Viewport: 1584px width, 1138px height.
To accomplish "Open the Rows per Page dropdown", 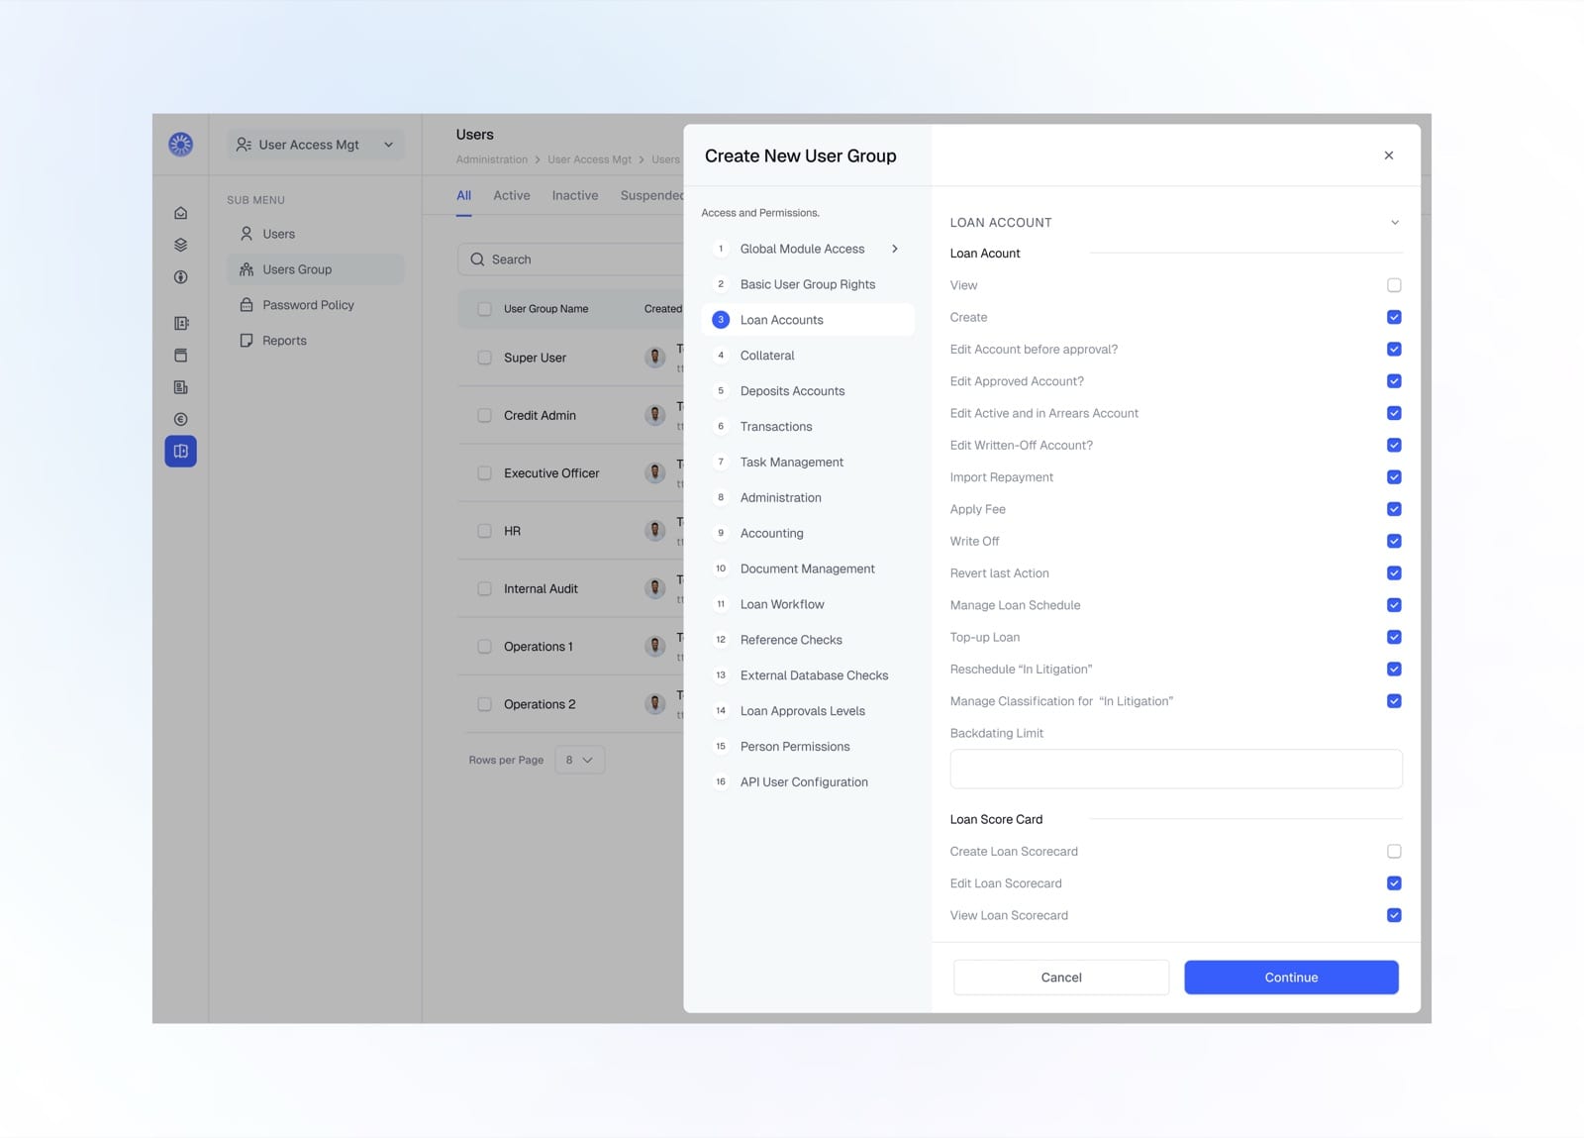I will point(580,760).
